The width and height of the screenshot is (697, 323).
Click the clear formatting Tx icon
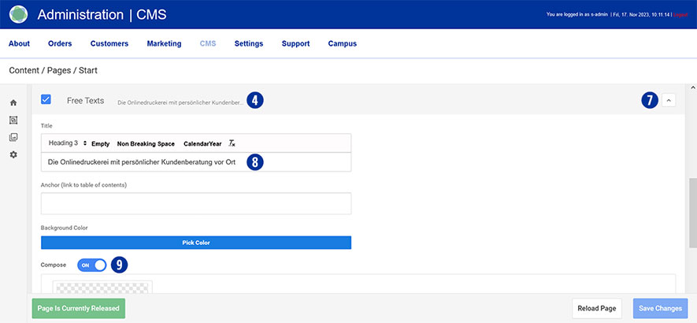click(x=232, y=143)
